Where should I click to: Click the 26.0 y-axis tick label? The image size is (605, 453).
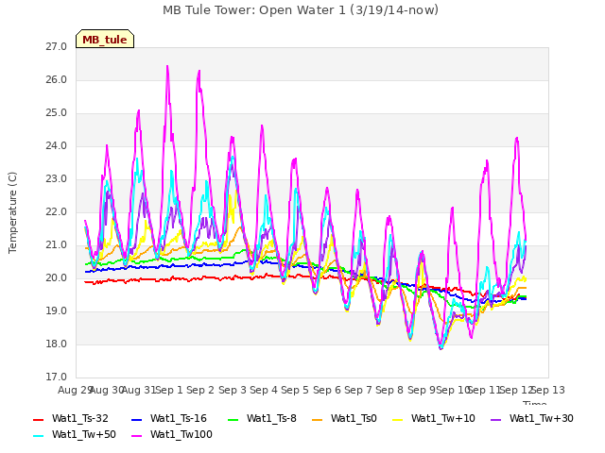(x=57, y=80)
